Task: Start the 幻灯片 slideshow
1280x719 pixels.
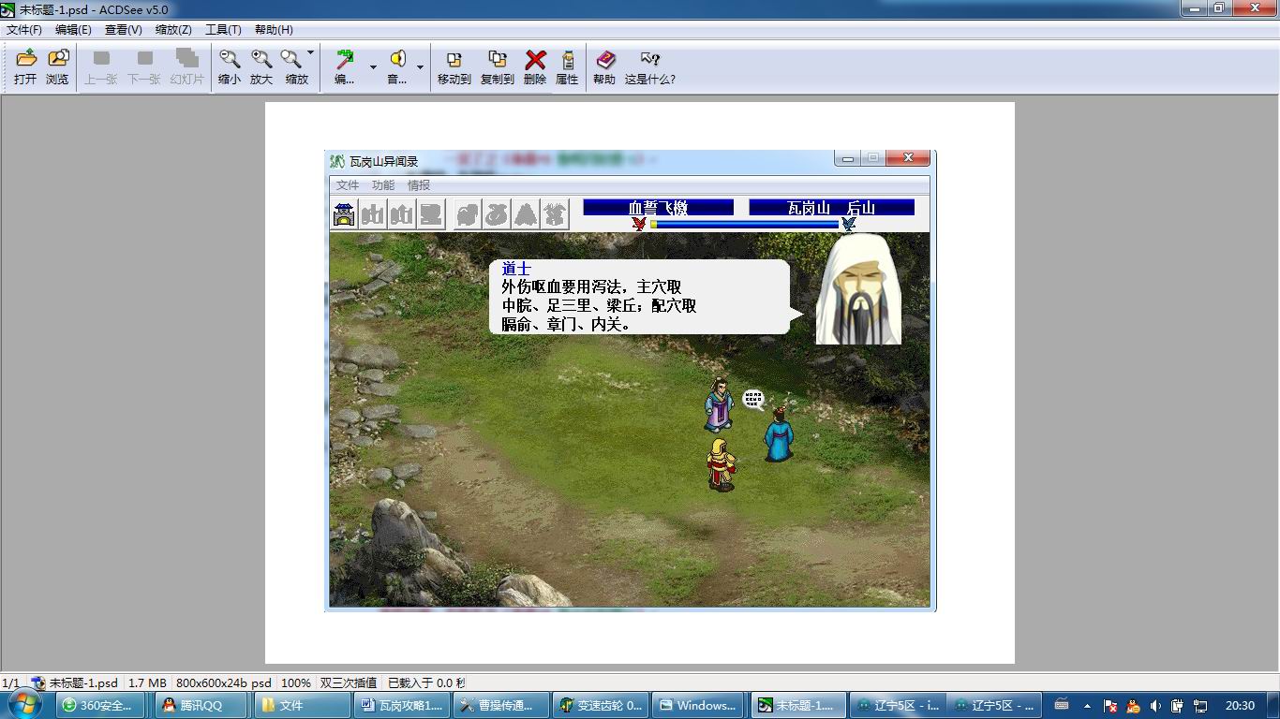Action: 186,67
